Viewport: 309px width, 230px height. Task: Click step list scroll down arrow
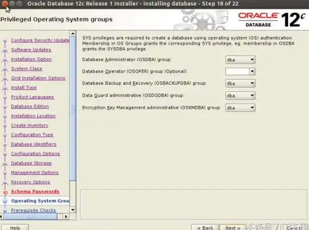[x=73, y=210]
